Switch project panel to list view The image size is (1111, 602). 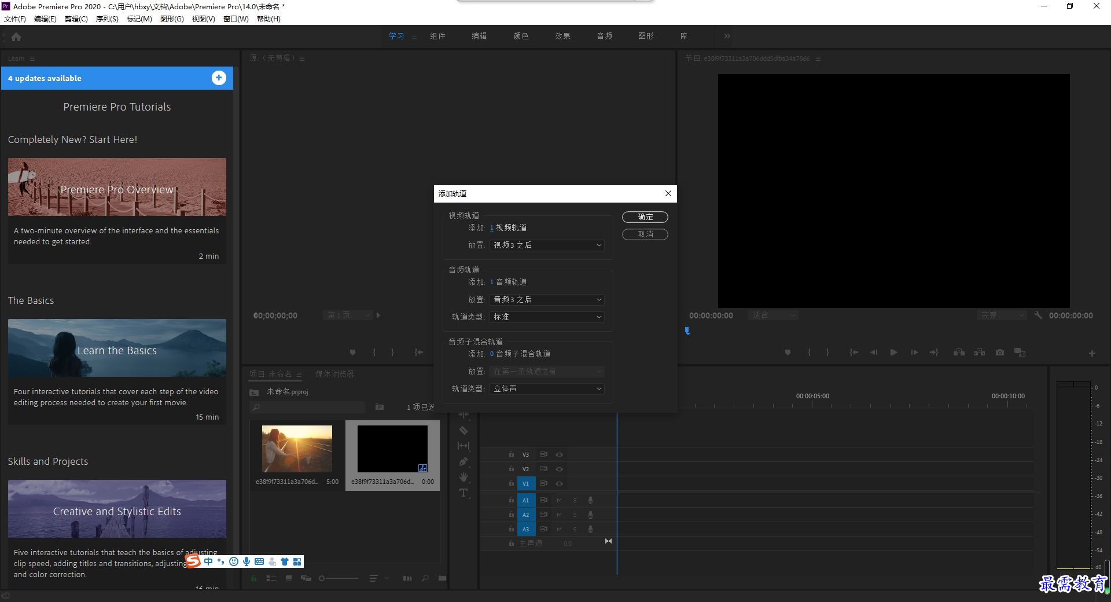pyautogui.click(x=271, y=578)
